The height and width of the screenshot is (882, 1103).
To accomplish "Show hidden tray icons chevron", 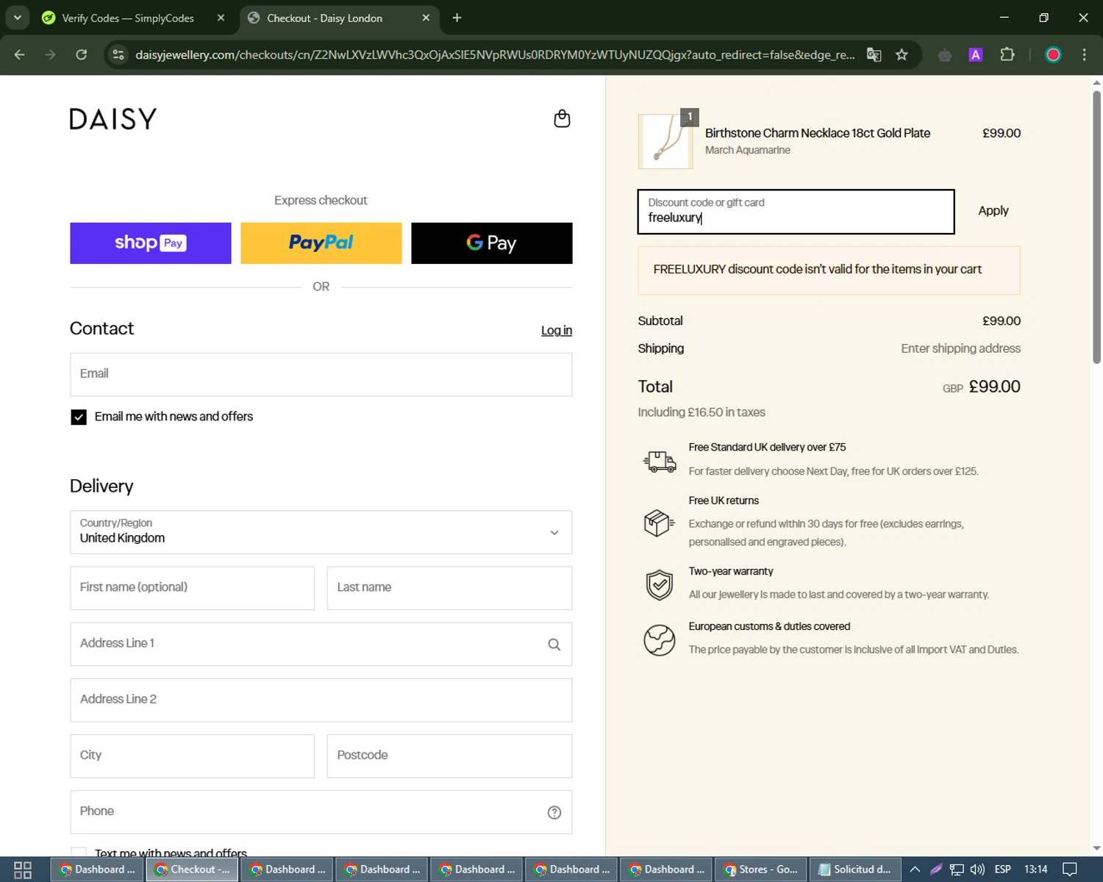I will 915,870.
